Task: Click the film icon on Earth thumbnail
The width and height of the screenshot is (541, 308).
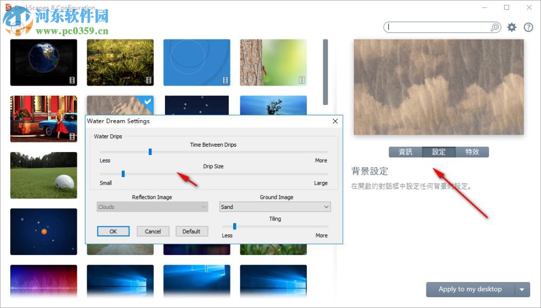Action: click(72, 81)
